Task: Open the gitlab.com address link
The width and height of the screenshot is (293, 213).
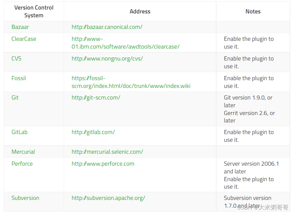Action: click(x=93, y=132)
